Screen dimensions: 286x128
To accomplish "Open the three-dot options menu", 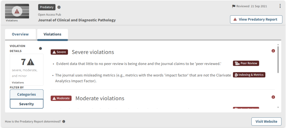I will point(280,6).
